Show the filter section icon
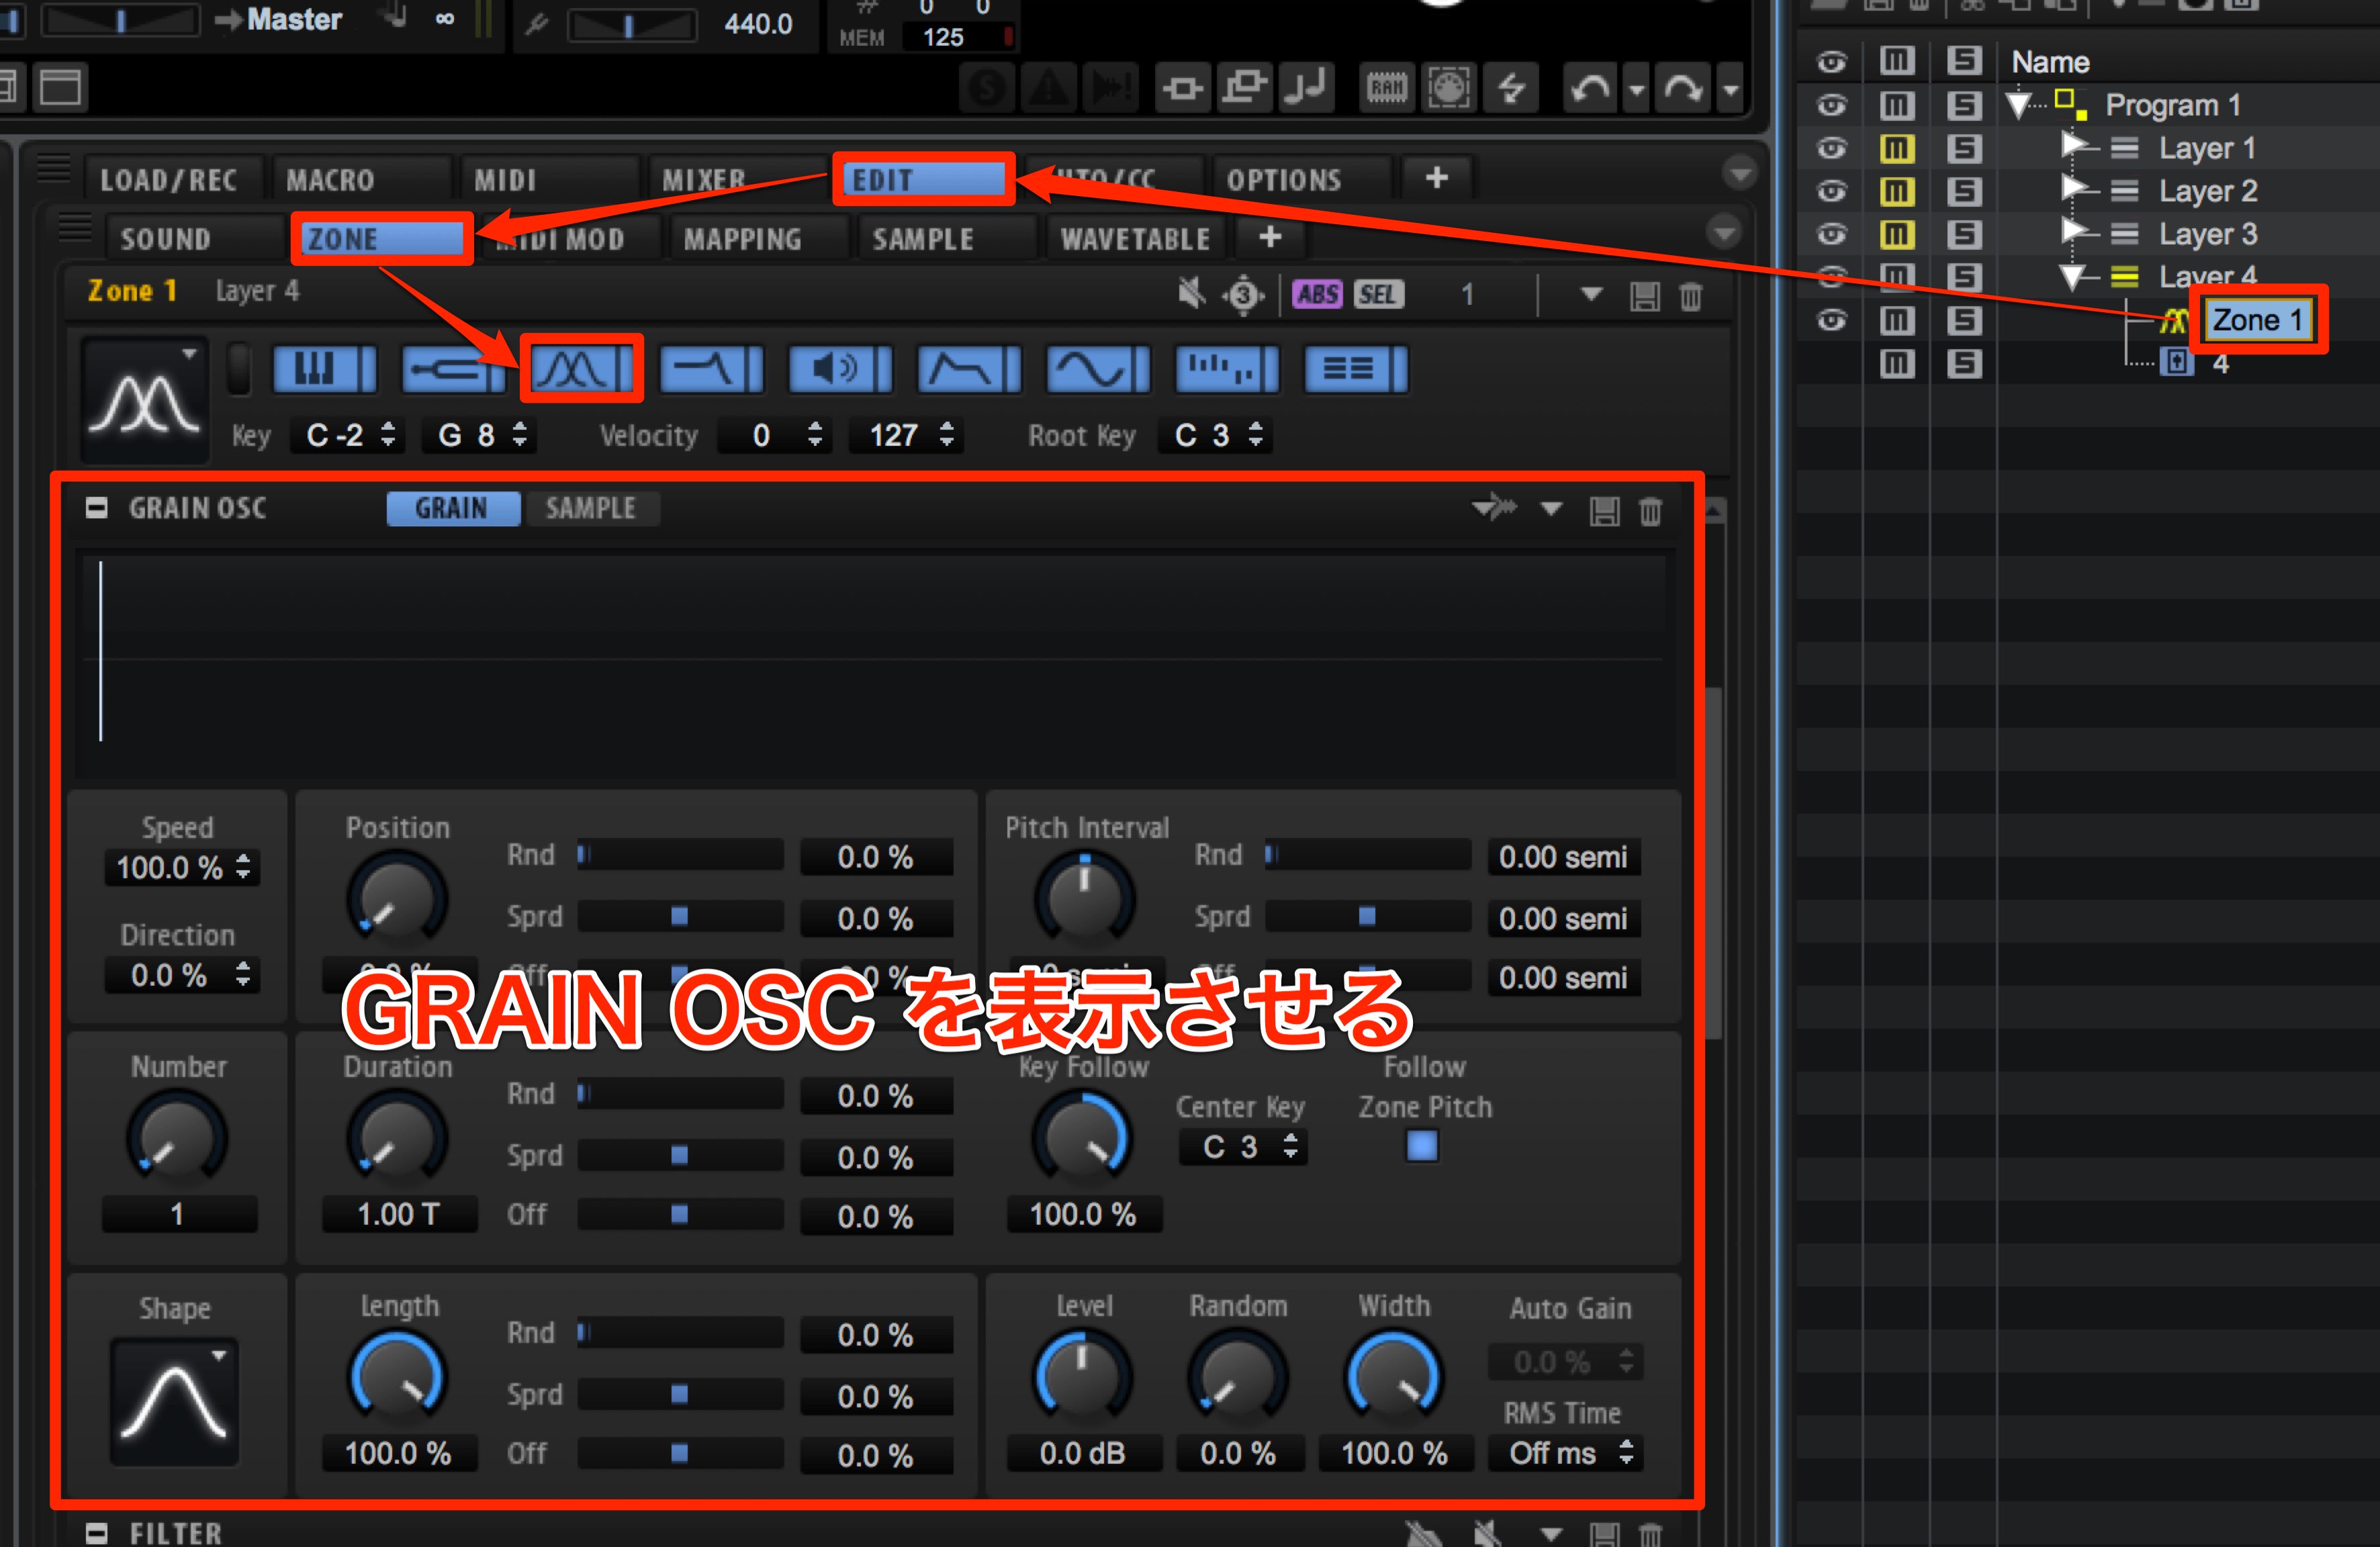Image resolution: width=2380 pixels, height=1547 pixels. click(711, 369)
